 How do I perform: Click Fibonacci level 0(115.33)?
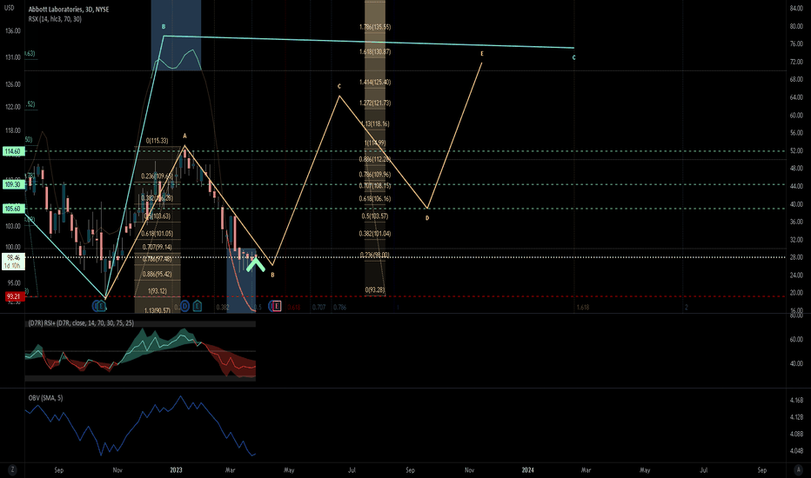coord(157,141)
